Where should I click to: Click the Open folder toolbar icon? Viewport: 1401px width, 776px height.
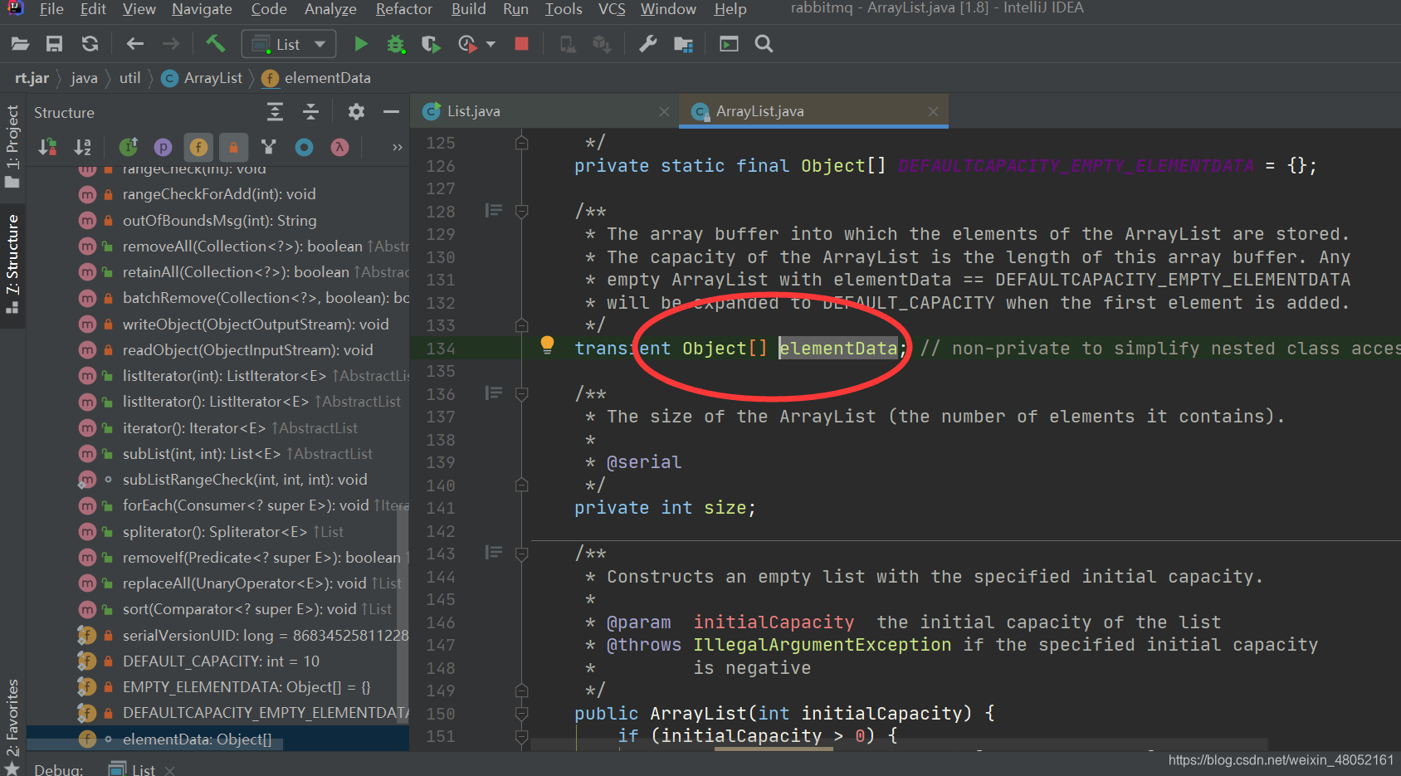pos(20,44)
